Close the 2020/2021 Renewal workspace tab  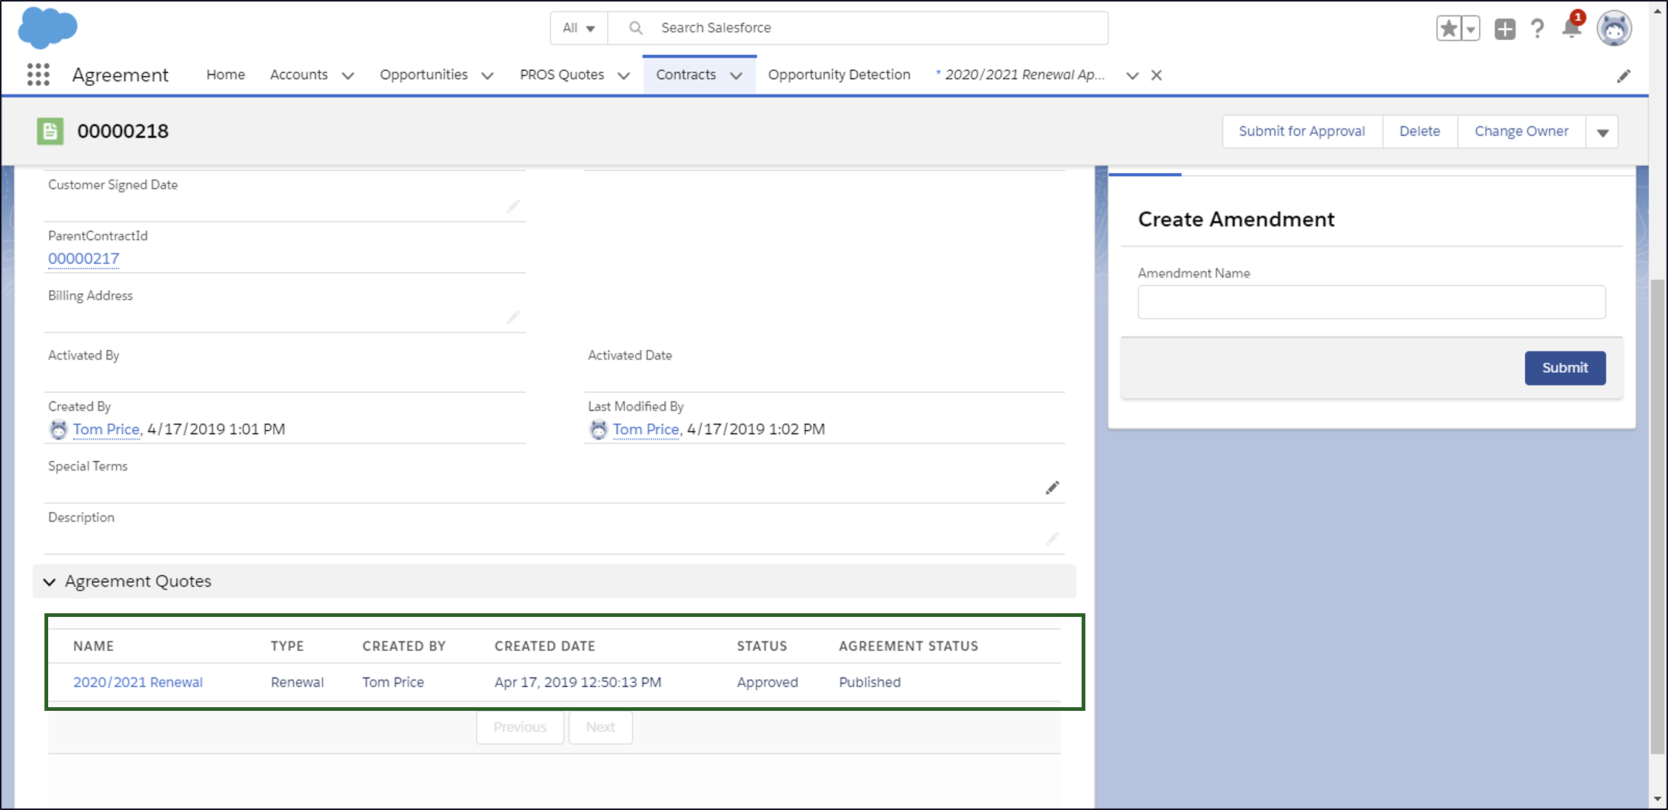tap(1156, 75)
